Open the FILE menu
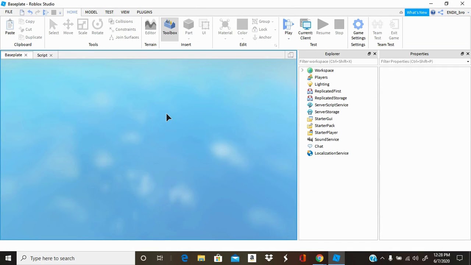The image size is (471, 265). [9, 12]
